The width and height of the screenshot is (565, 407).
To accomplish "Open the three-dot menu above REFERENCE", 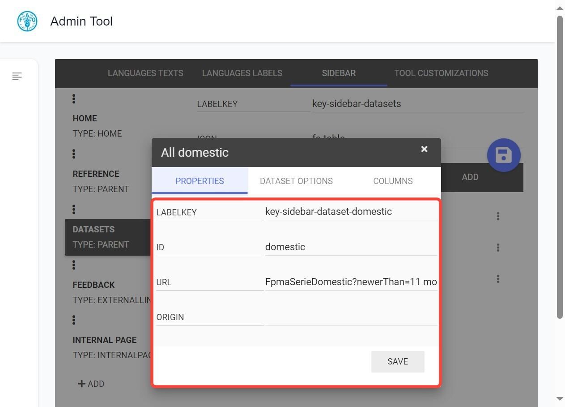I will (74, 154).
